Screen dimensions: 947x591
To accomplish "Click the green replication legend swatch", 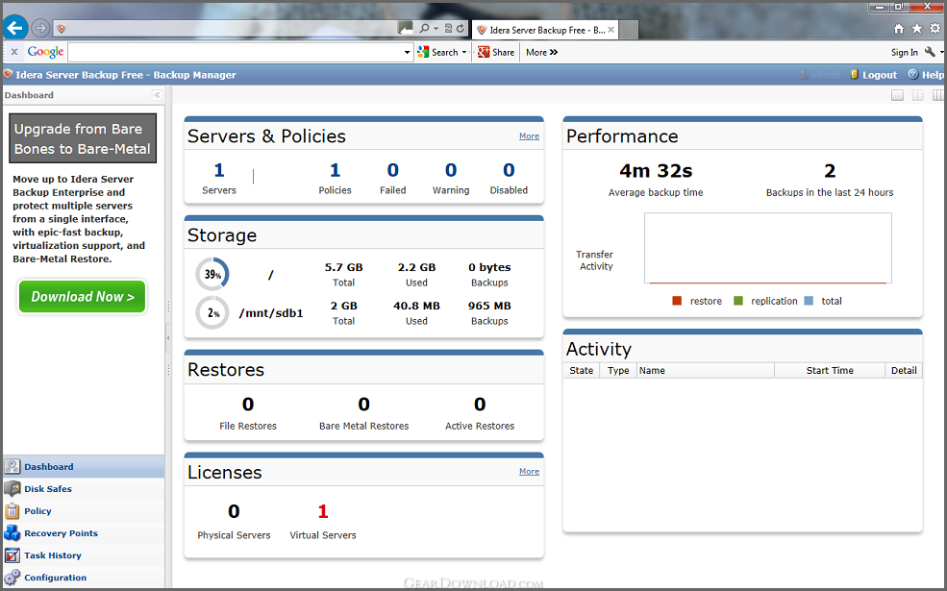I will (738, 301).
